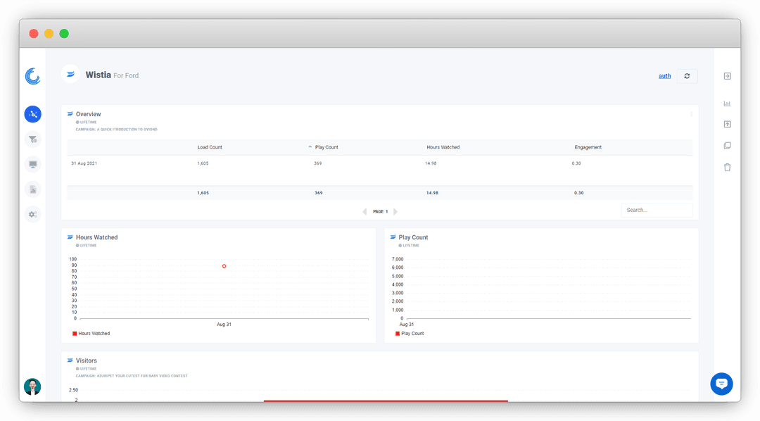760x421 pixels.
Task: Refresh the Wistia data
Action: tap(687, 76)
